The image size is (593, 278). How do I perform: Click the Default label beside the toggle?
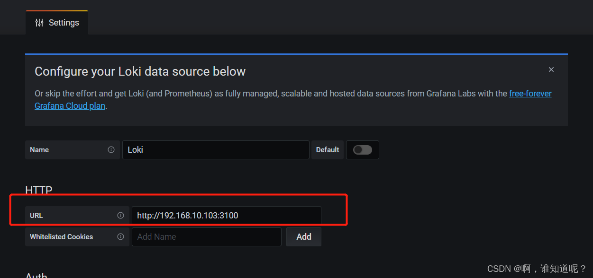pyautogui.click(x=328, y=150)
